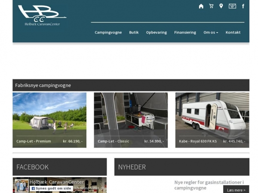Open news article about gasinstallationer

209,185
